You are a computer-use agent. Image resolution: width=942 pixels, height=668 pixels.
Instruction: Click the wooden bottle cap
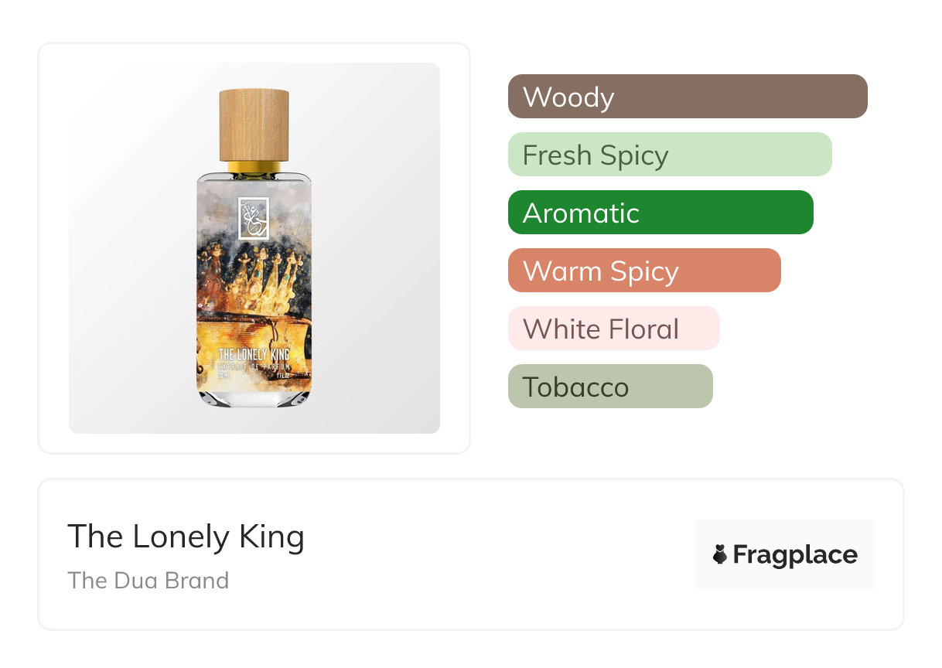(x=254, y=124)
